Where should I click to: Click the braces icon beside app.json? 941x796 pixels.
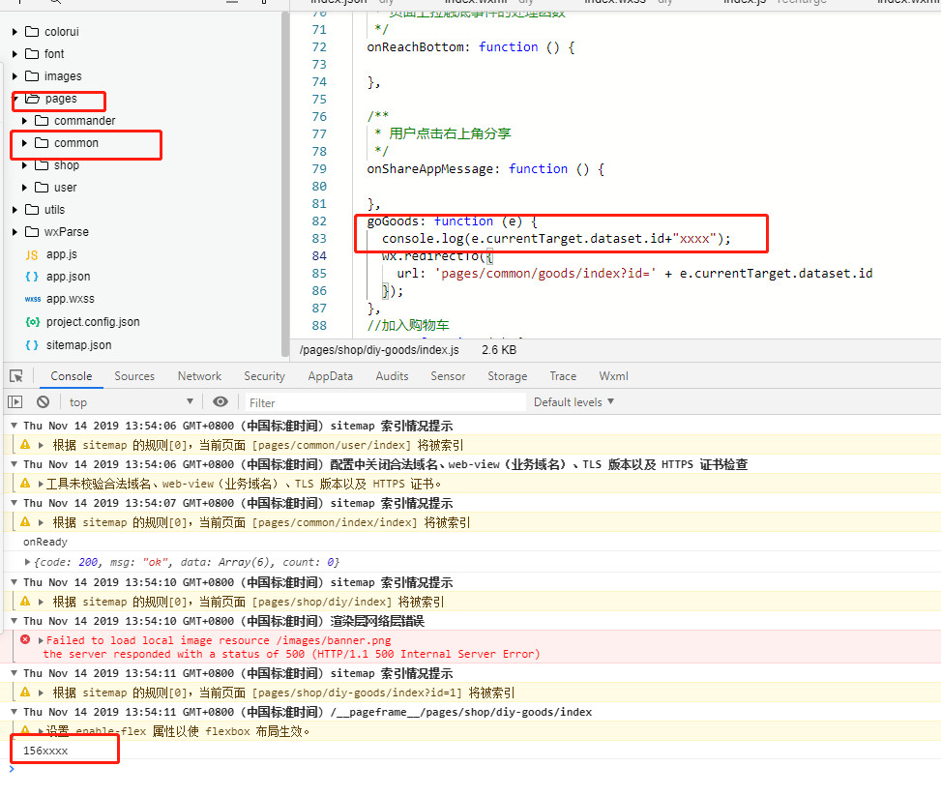click(32, 277)
